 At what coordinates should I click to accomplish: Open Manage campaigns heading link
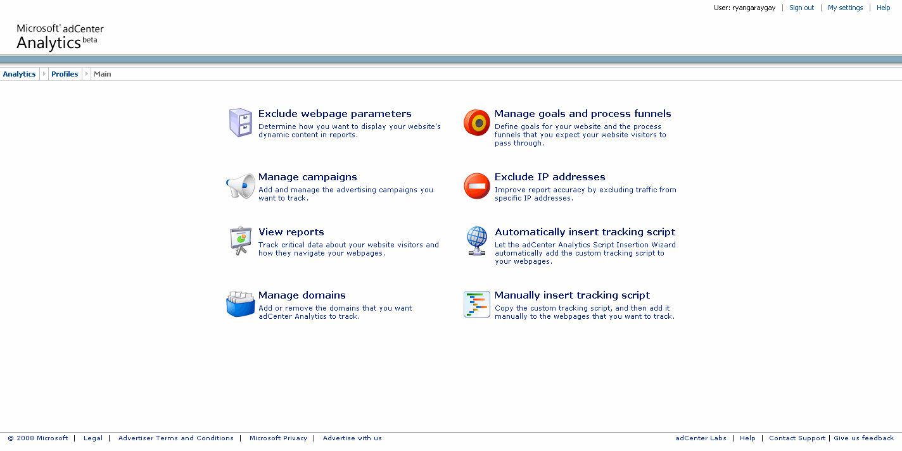coord(307,177)
